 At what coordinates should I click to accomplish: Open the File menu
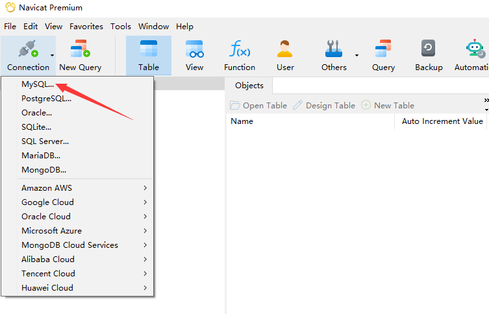[10, 27]
